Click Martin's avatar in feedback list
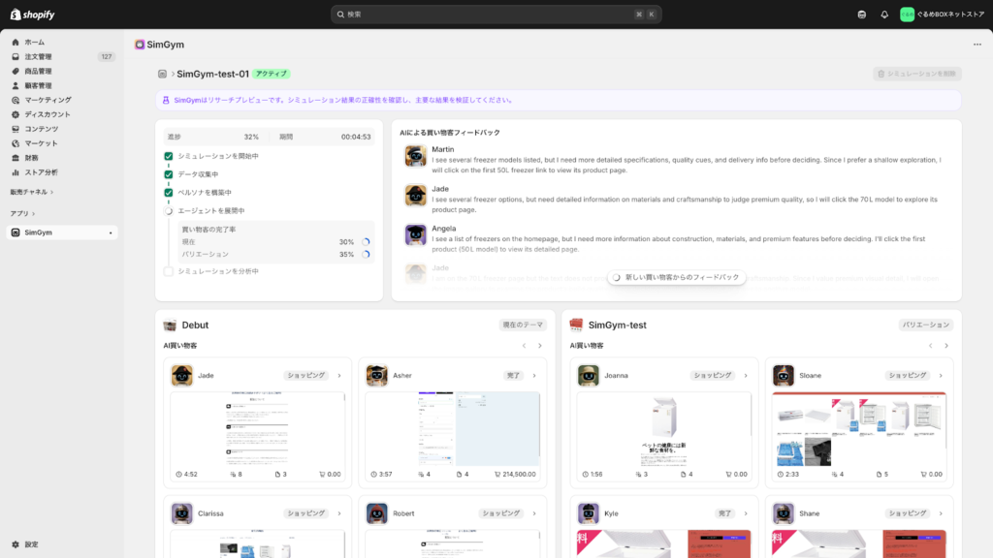This screenshot has height=558, width=993. 416,156
